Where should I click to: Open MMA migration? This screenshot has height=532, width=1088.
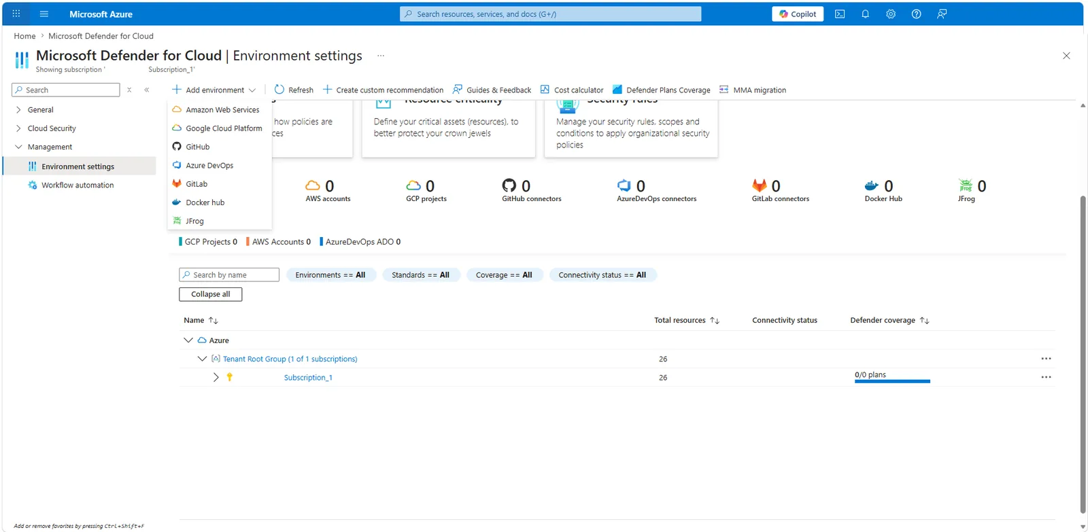click(753, 90)
